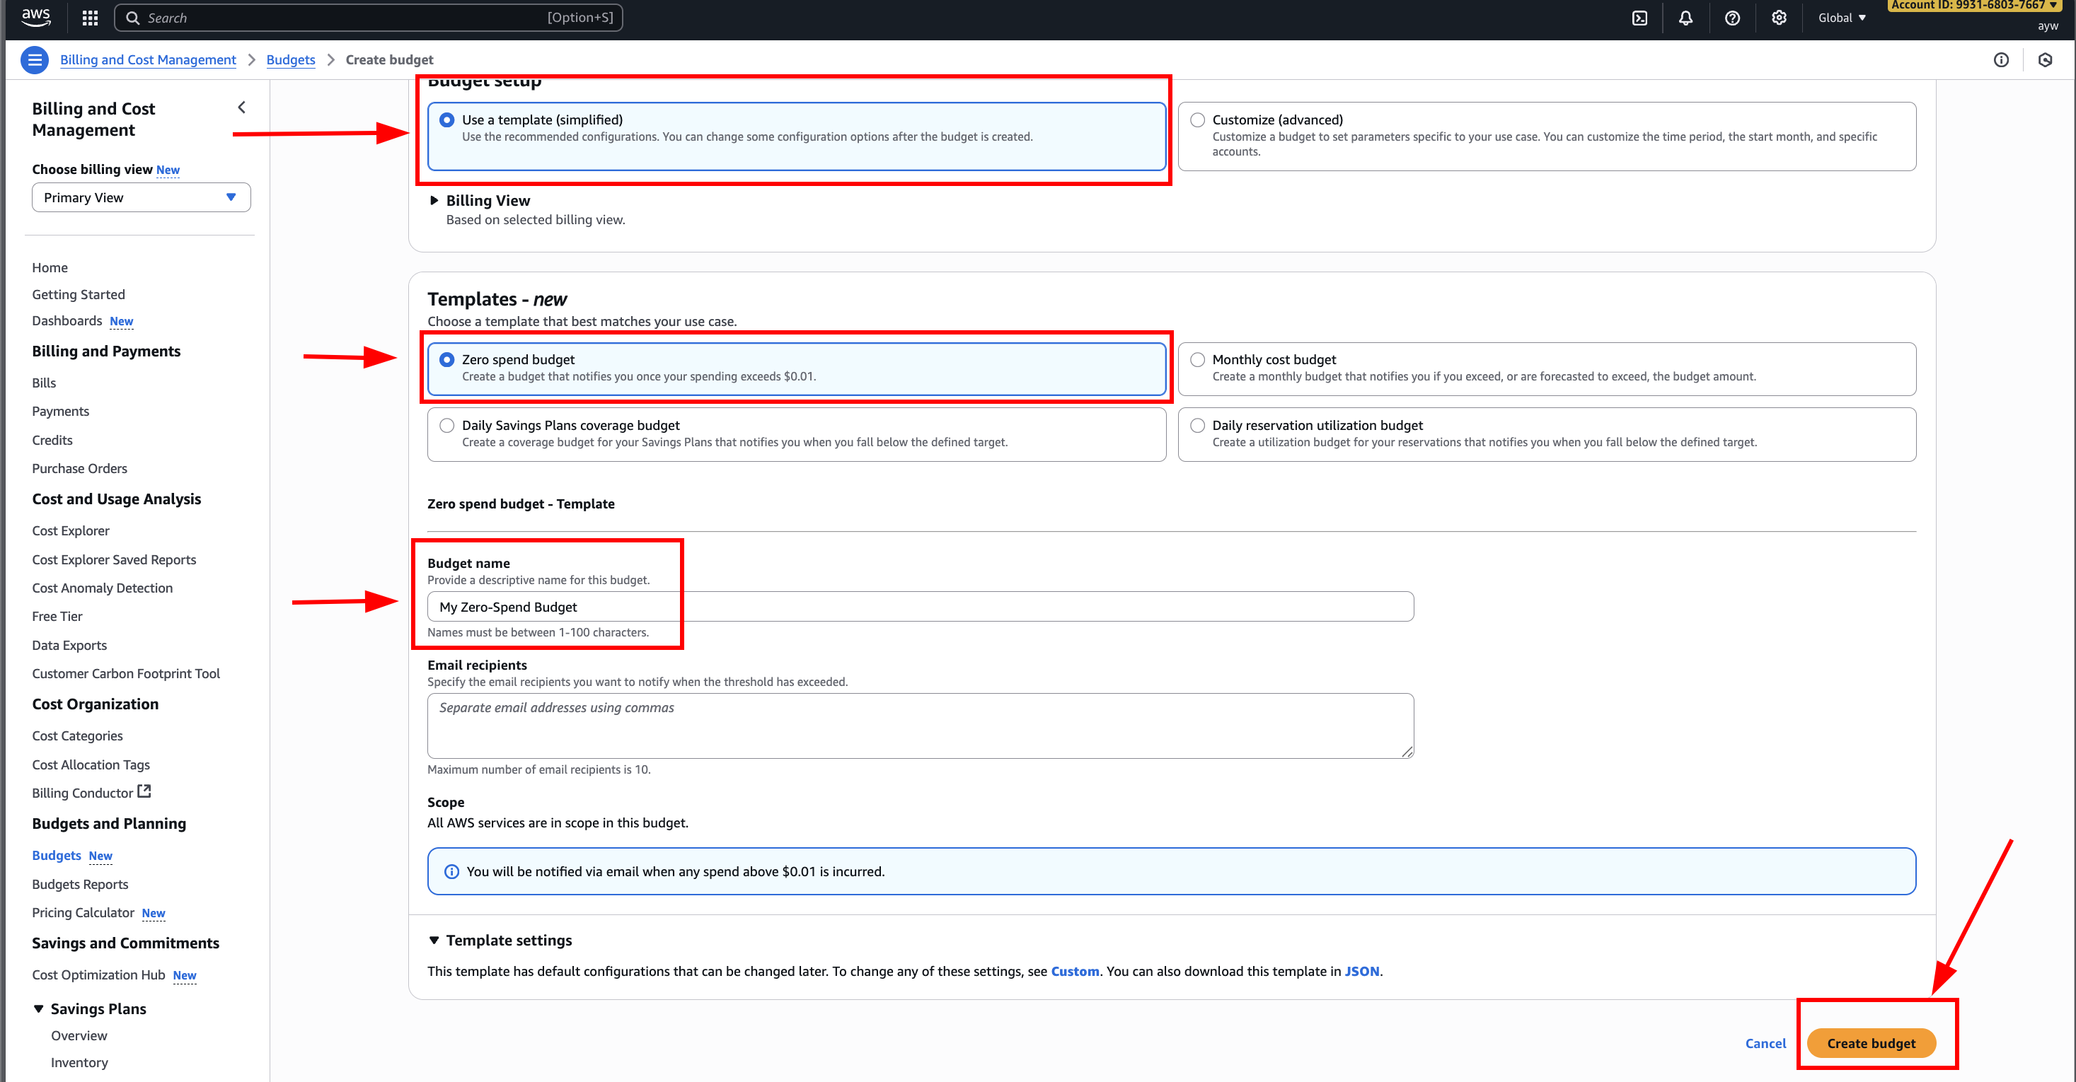Launch CloudShell from the top bar
The width and height of the screenshot is (2076, 1082).
pyautogui.click(x=1639, y=18)
